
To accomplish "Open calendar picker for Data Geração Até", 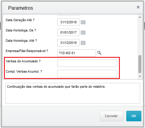I will pos(83,22).
